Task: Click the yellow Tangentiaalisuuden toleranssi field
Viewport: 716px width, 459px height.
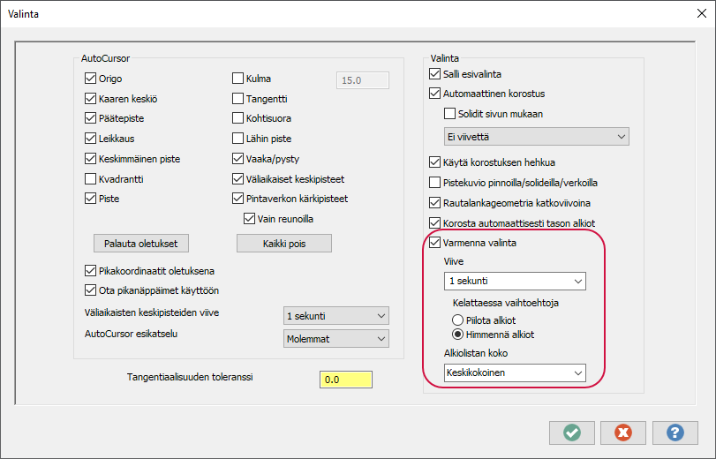Action: pos(345,380)
